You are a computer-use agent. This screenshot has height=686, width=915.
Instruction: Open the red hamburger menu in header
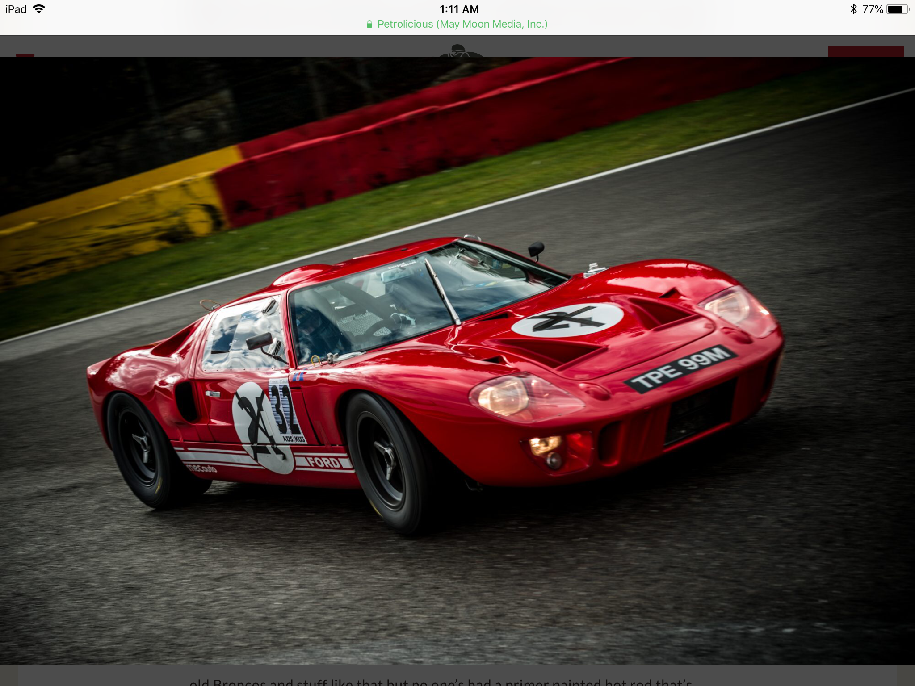point(25,54)
